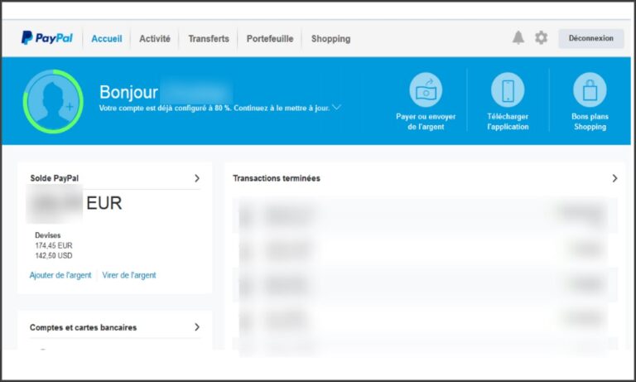Open Solde PayPal details arrow

(x=197, y=178)
